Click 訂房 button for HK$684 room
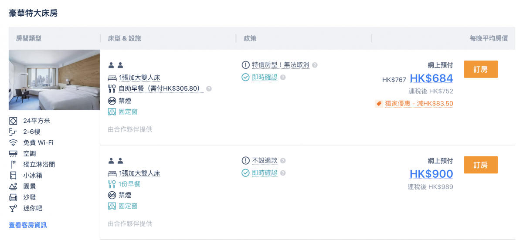This screenshot has height=240, width=523. click(481, 69)
